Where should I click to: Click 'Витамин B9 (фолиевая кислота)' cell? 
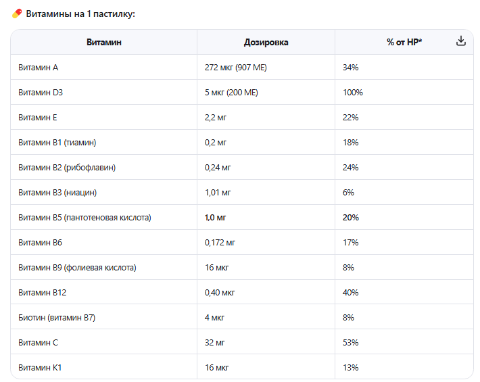coord(77,268)
